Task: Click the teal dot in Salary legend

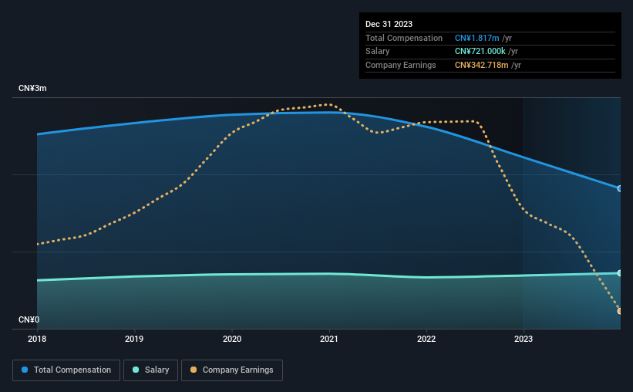Action: [136, 370]
